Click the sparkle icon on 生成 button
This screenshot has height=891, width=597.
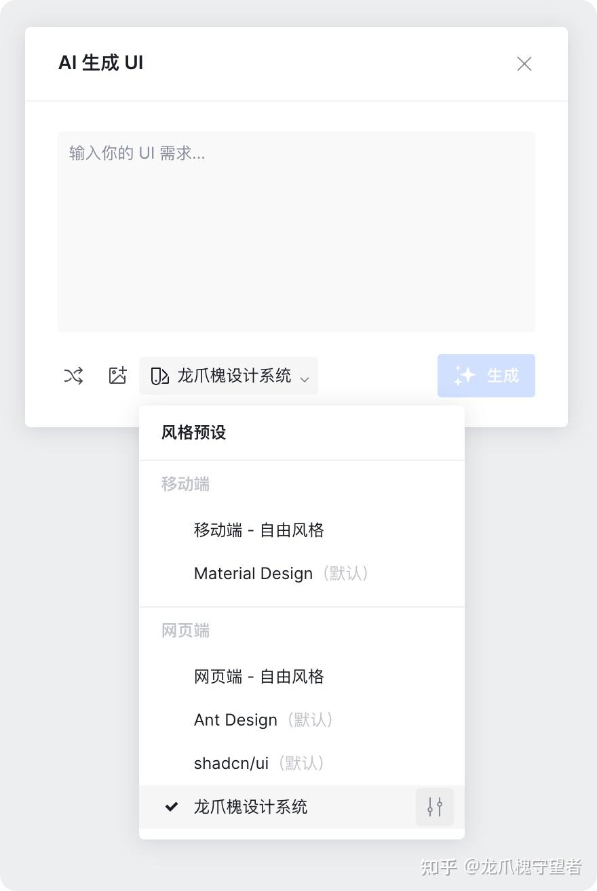point(465,376)
